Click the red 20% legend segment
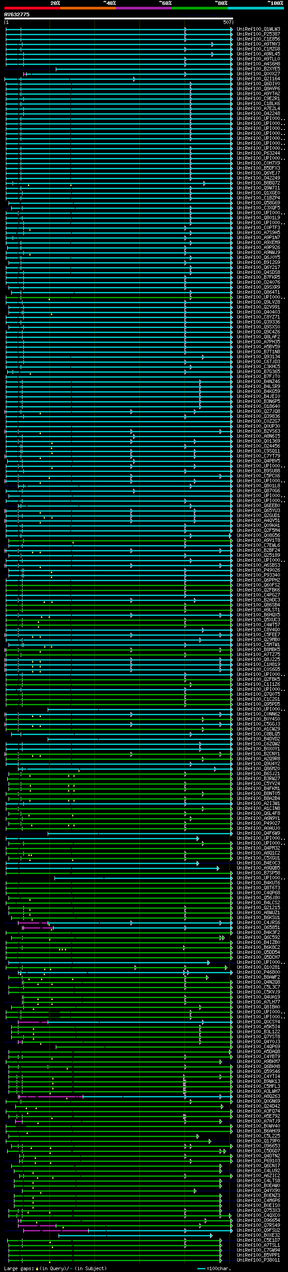The width and height of the screenshot is (288, 1272). (x=32, y=8)
